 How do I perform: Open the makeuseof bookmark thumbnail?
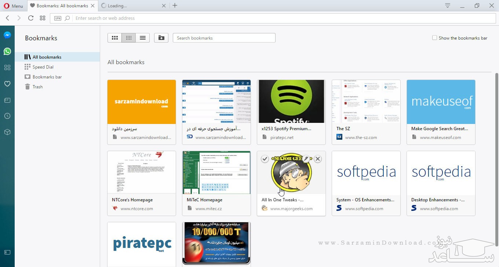(x=441, y=102)
